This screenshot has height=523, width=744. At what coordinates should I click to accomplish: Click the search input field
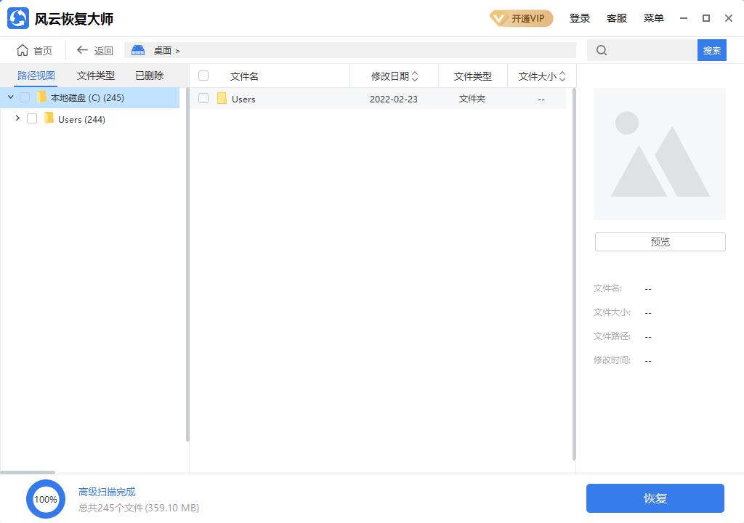pos(647,50)
